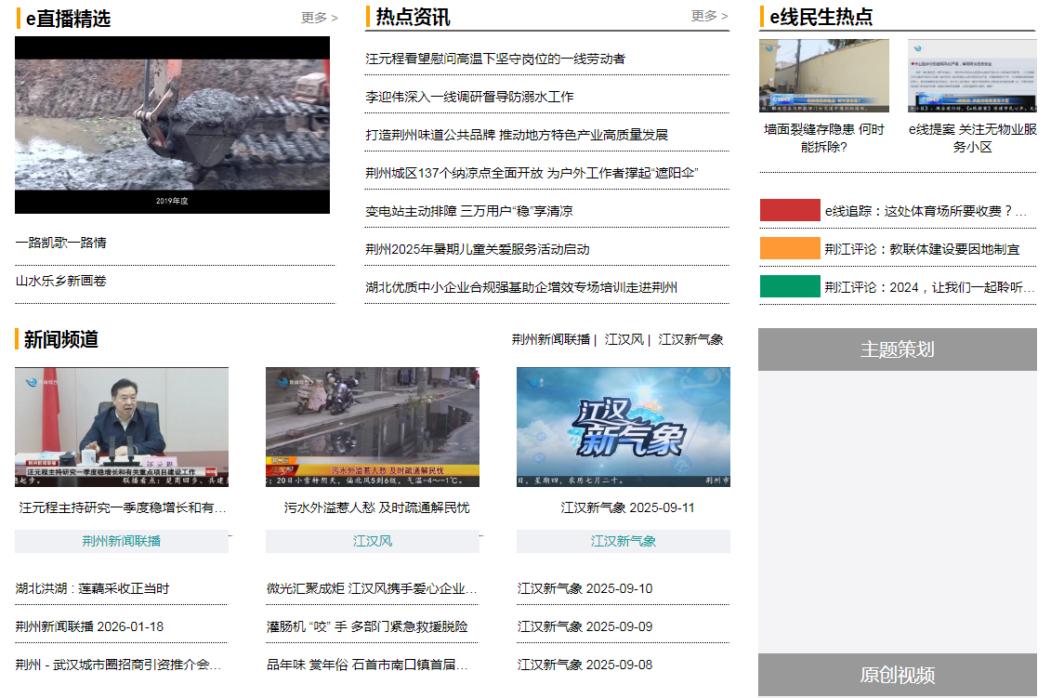This screenshot has width=1064, height=698.
Task: Open the 江汉新气象 weather show thumbnail
Action: [624, 427]
